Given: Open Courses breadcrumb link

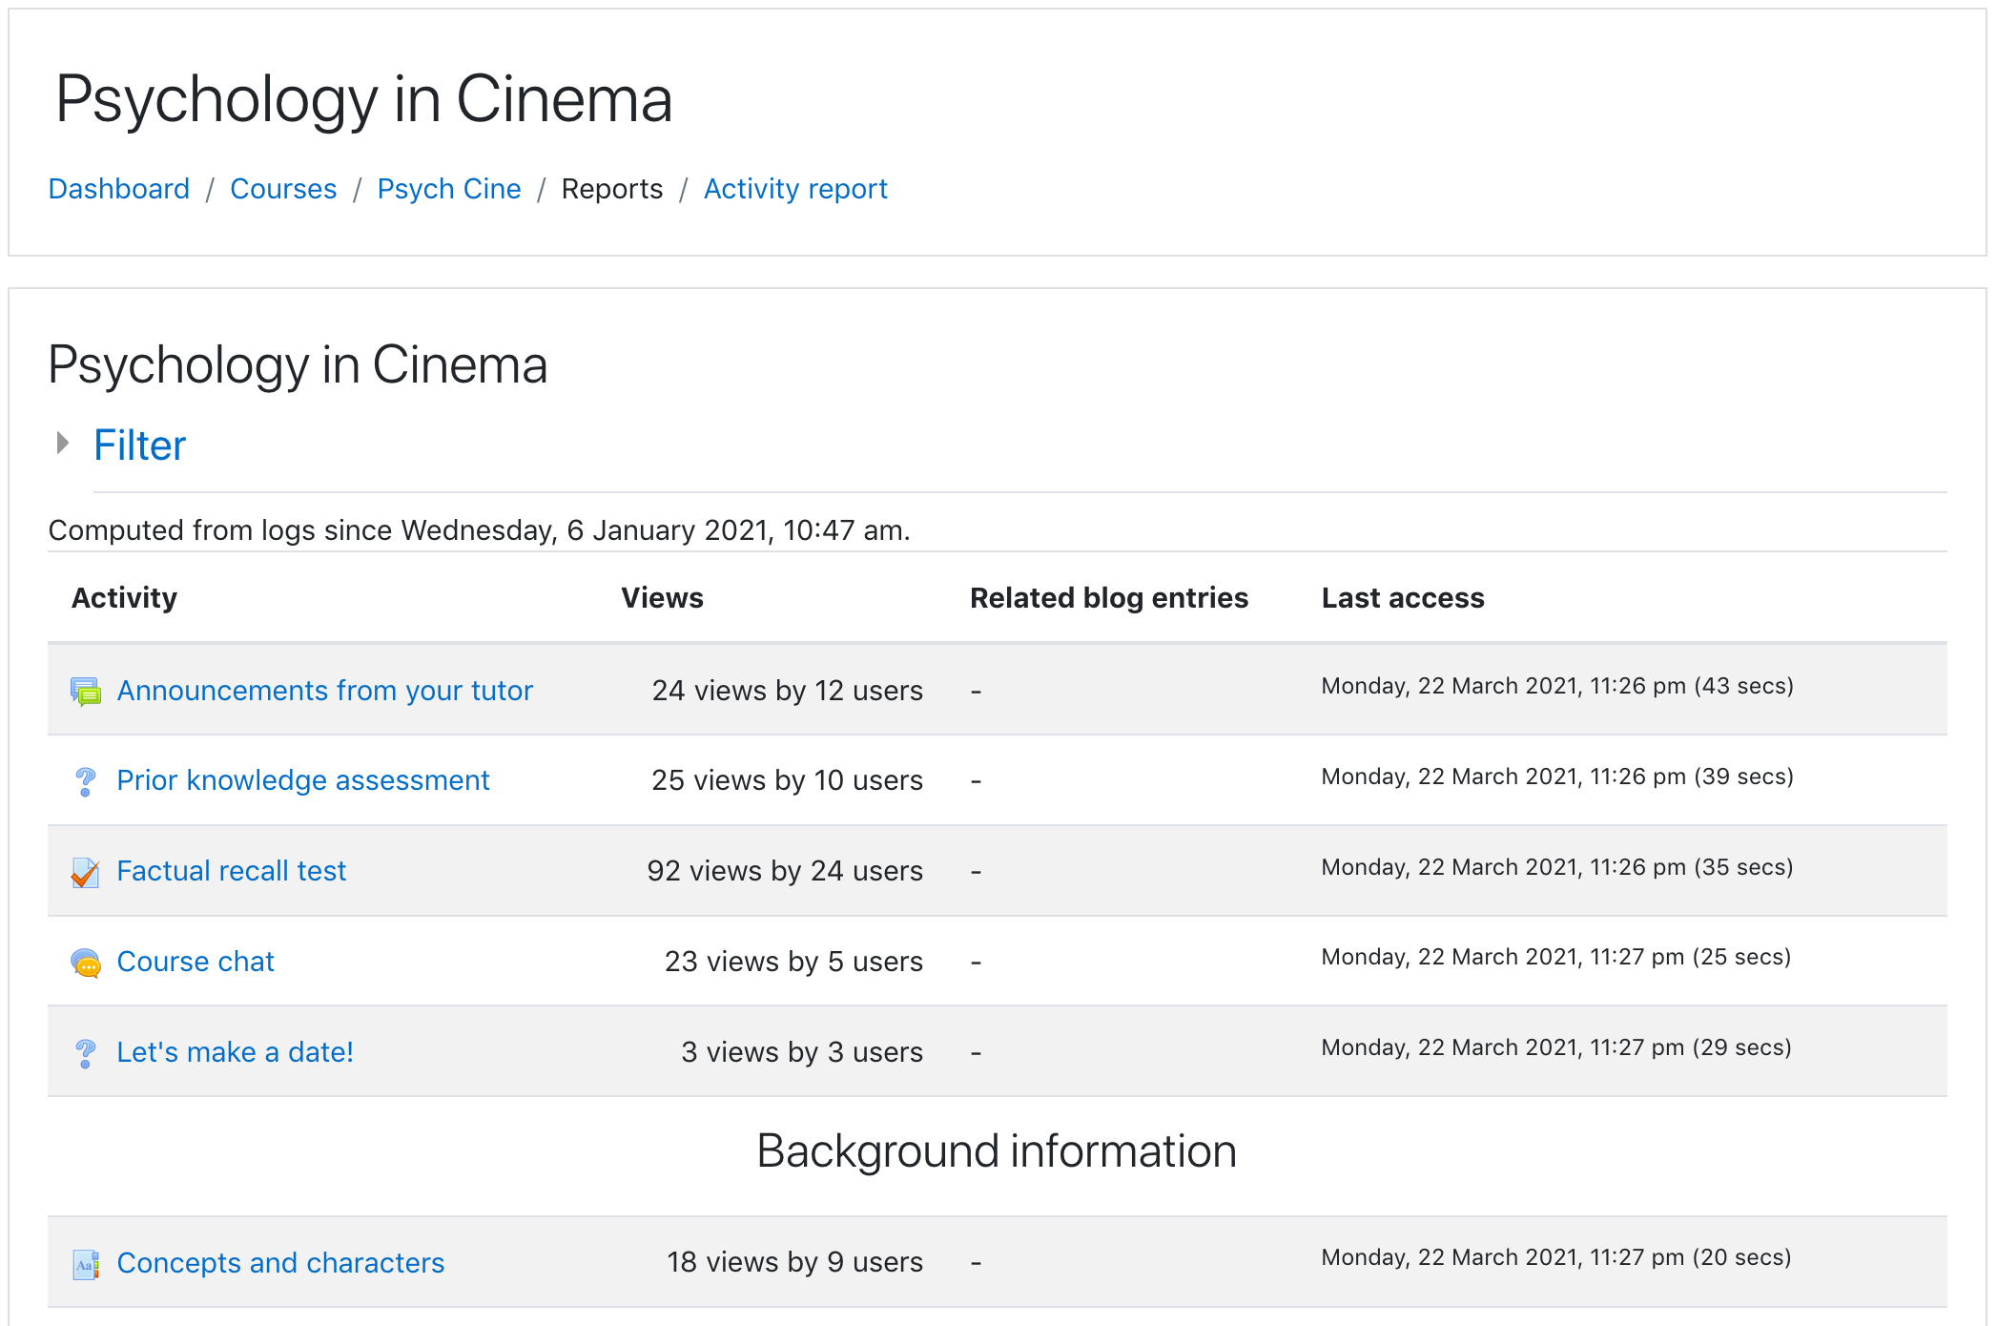Looking at the screenshot, I should (283, 189).
